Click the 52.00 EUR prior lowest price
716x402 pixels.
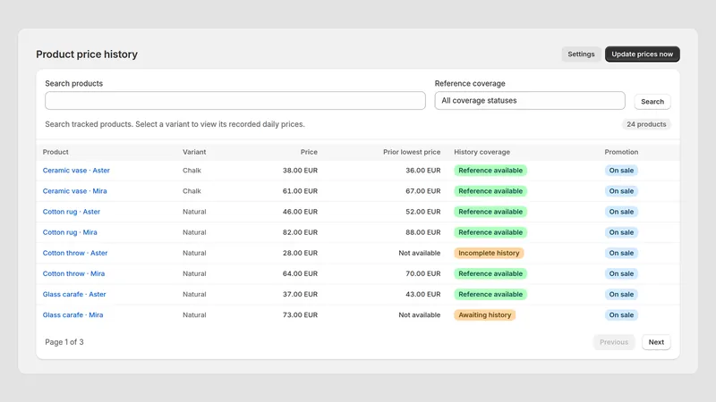pyautogui.click(x=422, y=212)
